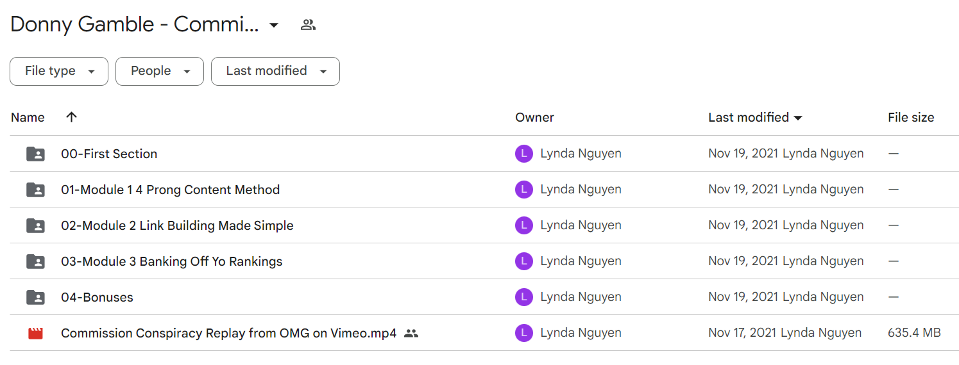
Task: Select Commission Conspiracy Replay from OMG video file
Action: point(228,333)
